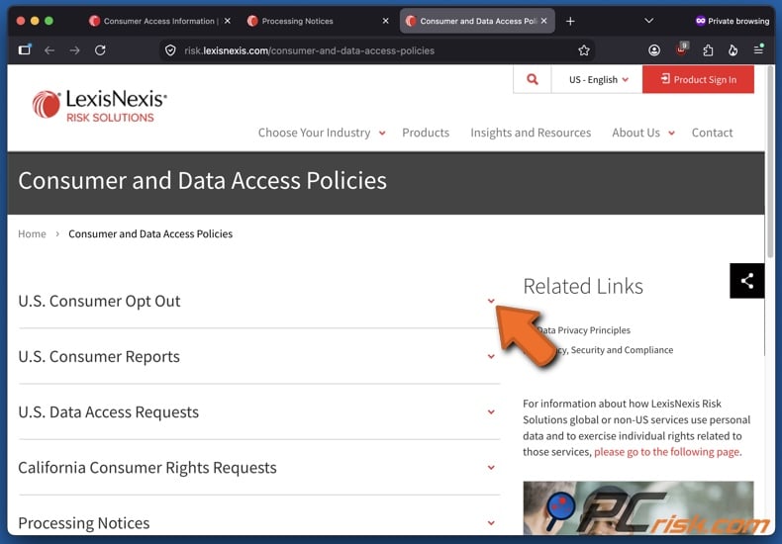
Task: List all tabs chevron
Action: [x=648, y=21]
